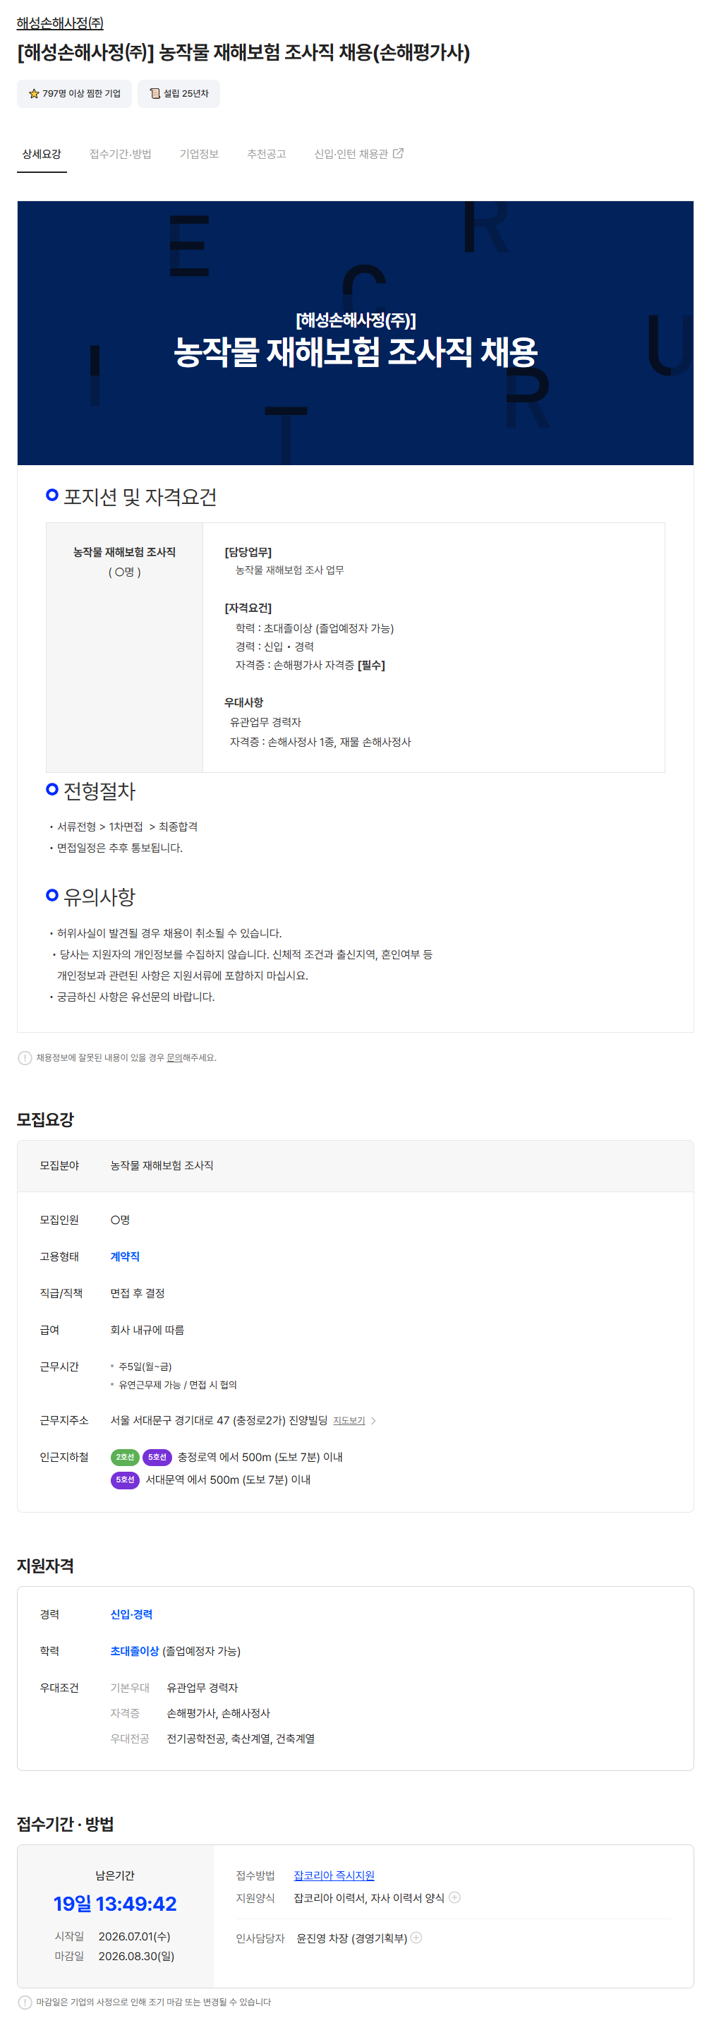Click the purple 5호선 badge beside 서대문역
This screenshot has width=714, height=2023.
coord(125,1479)
